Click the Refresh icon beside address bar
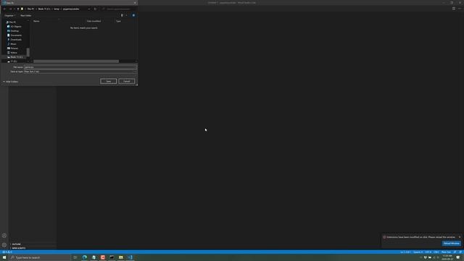This screenshot has height=261, width=464. click(95, 9)
